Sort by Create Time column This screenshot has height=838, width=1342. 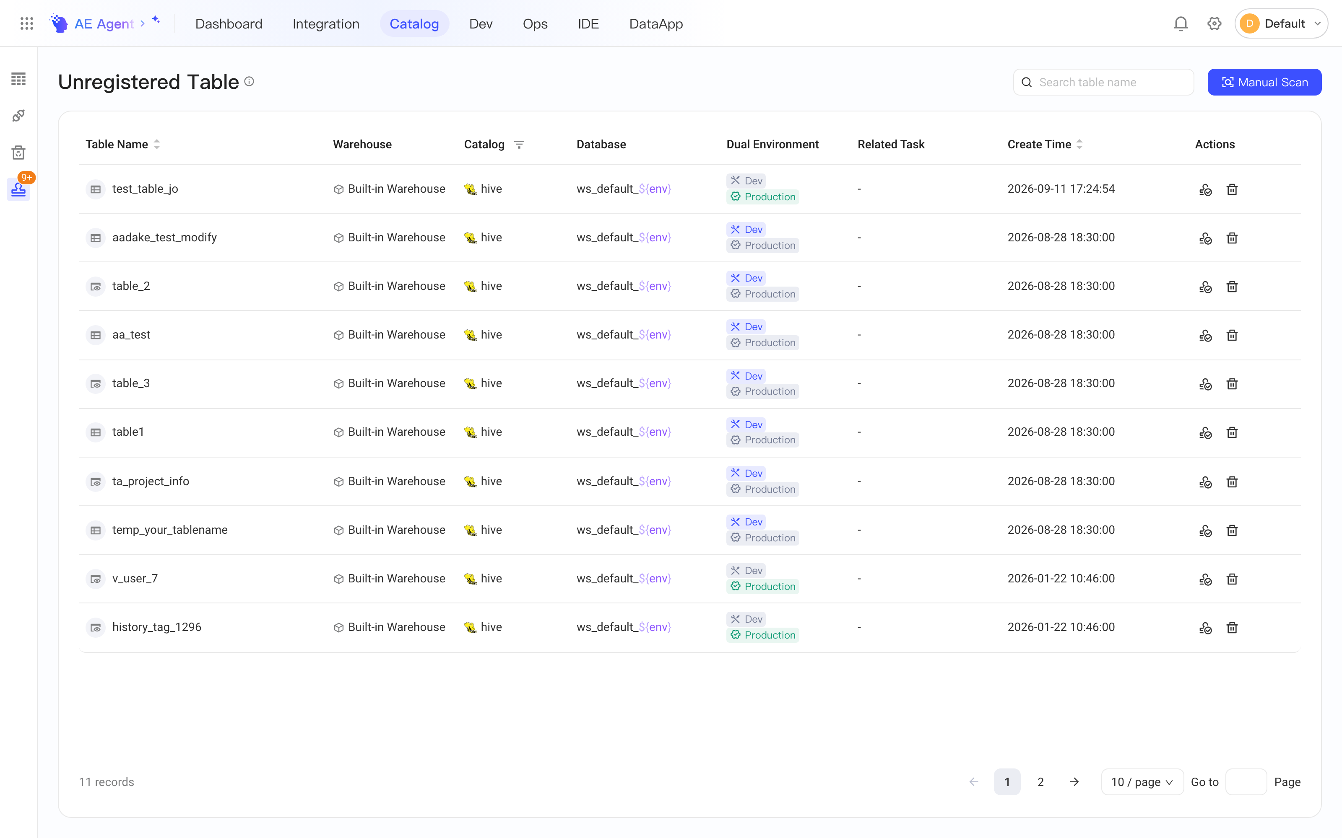click(1079, 144)
